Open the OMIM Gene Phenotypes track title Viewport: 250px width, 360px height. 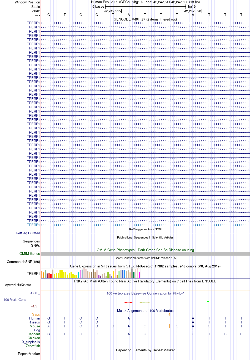pos(145,250)
